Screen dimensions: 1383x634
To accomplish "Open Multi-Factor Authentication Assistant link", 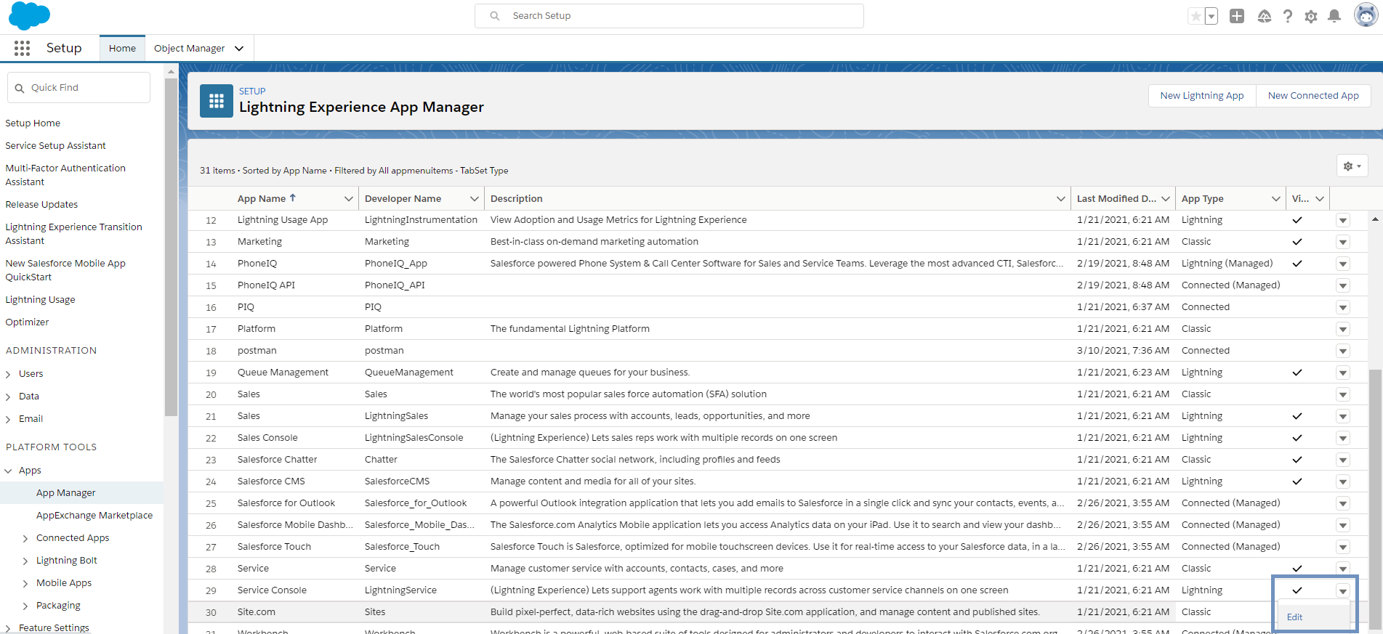I will click(65, 175).
